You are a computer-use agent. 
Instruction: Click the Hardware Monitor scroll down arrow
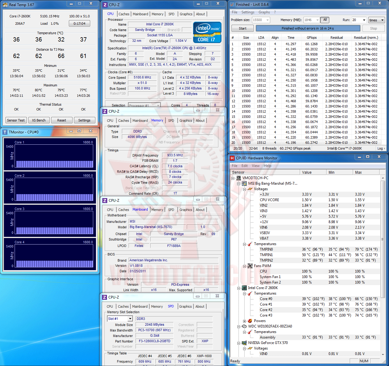click(383, 355)
